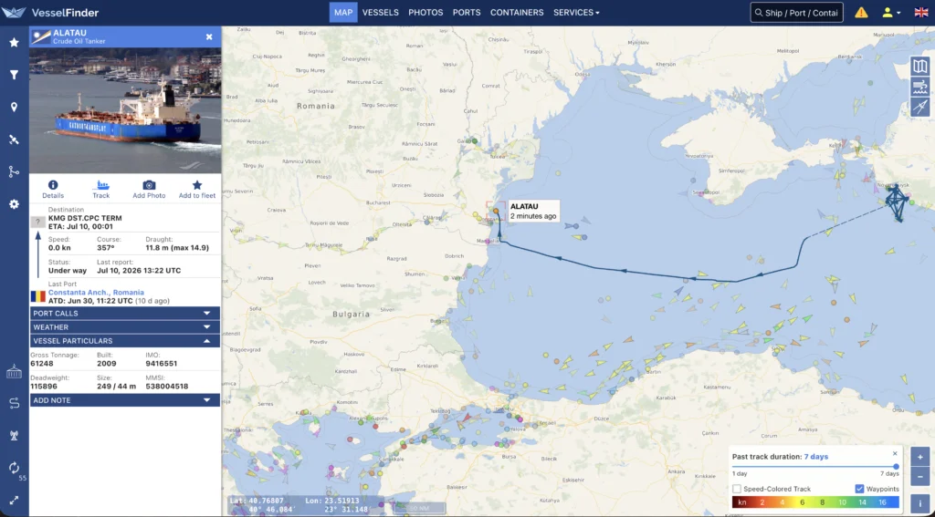Open the SERVICES dropdown menu
The width and height of the screenshot is (935, 517).
(x=576, y=13)
